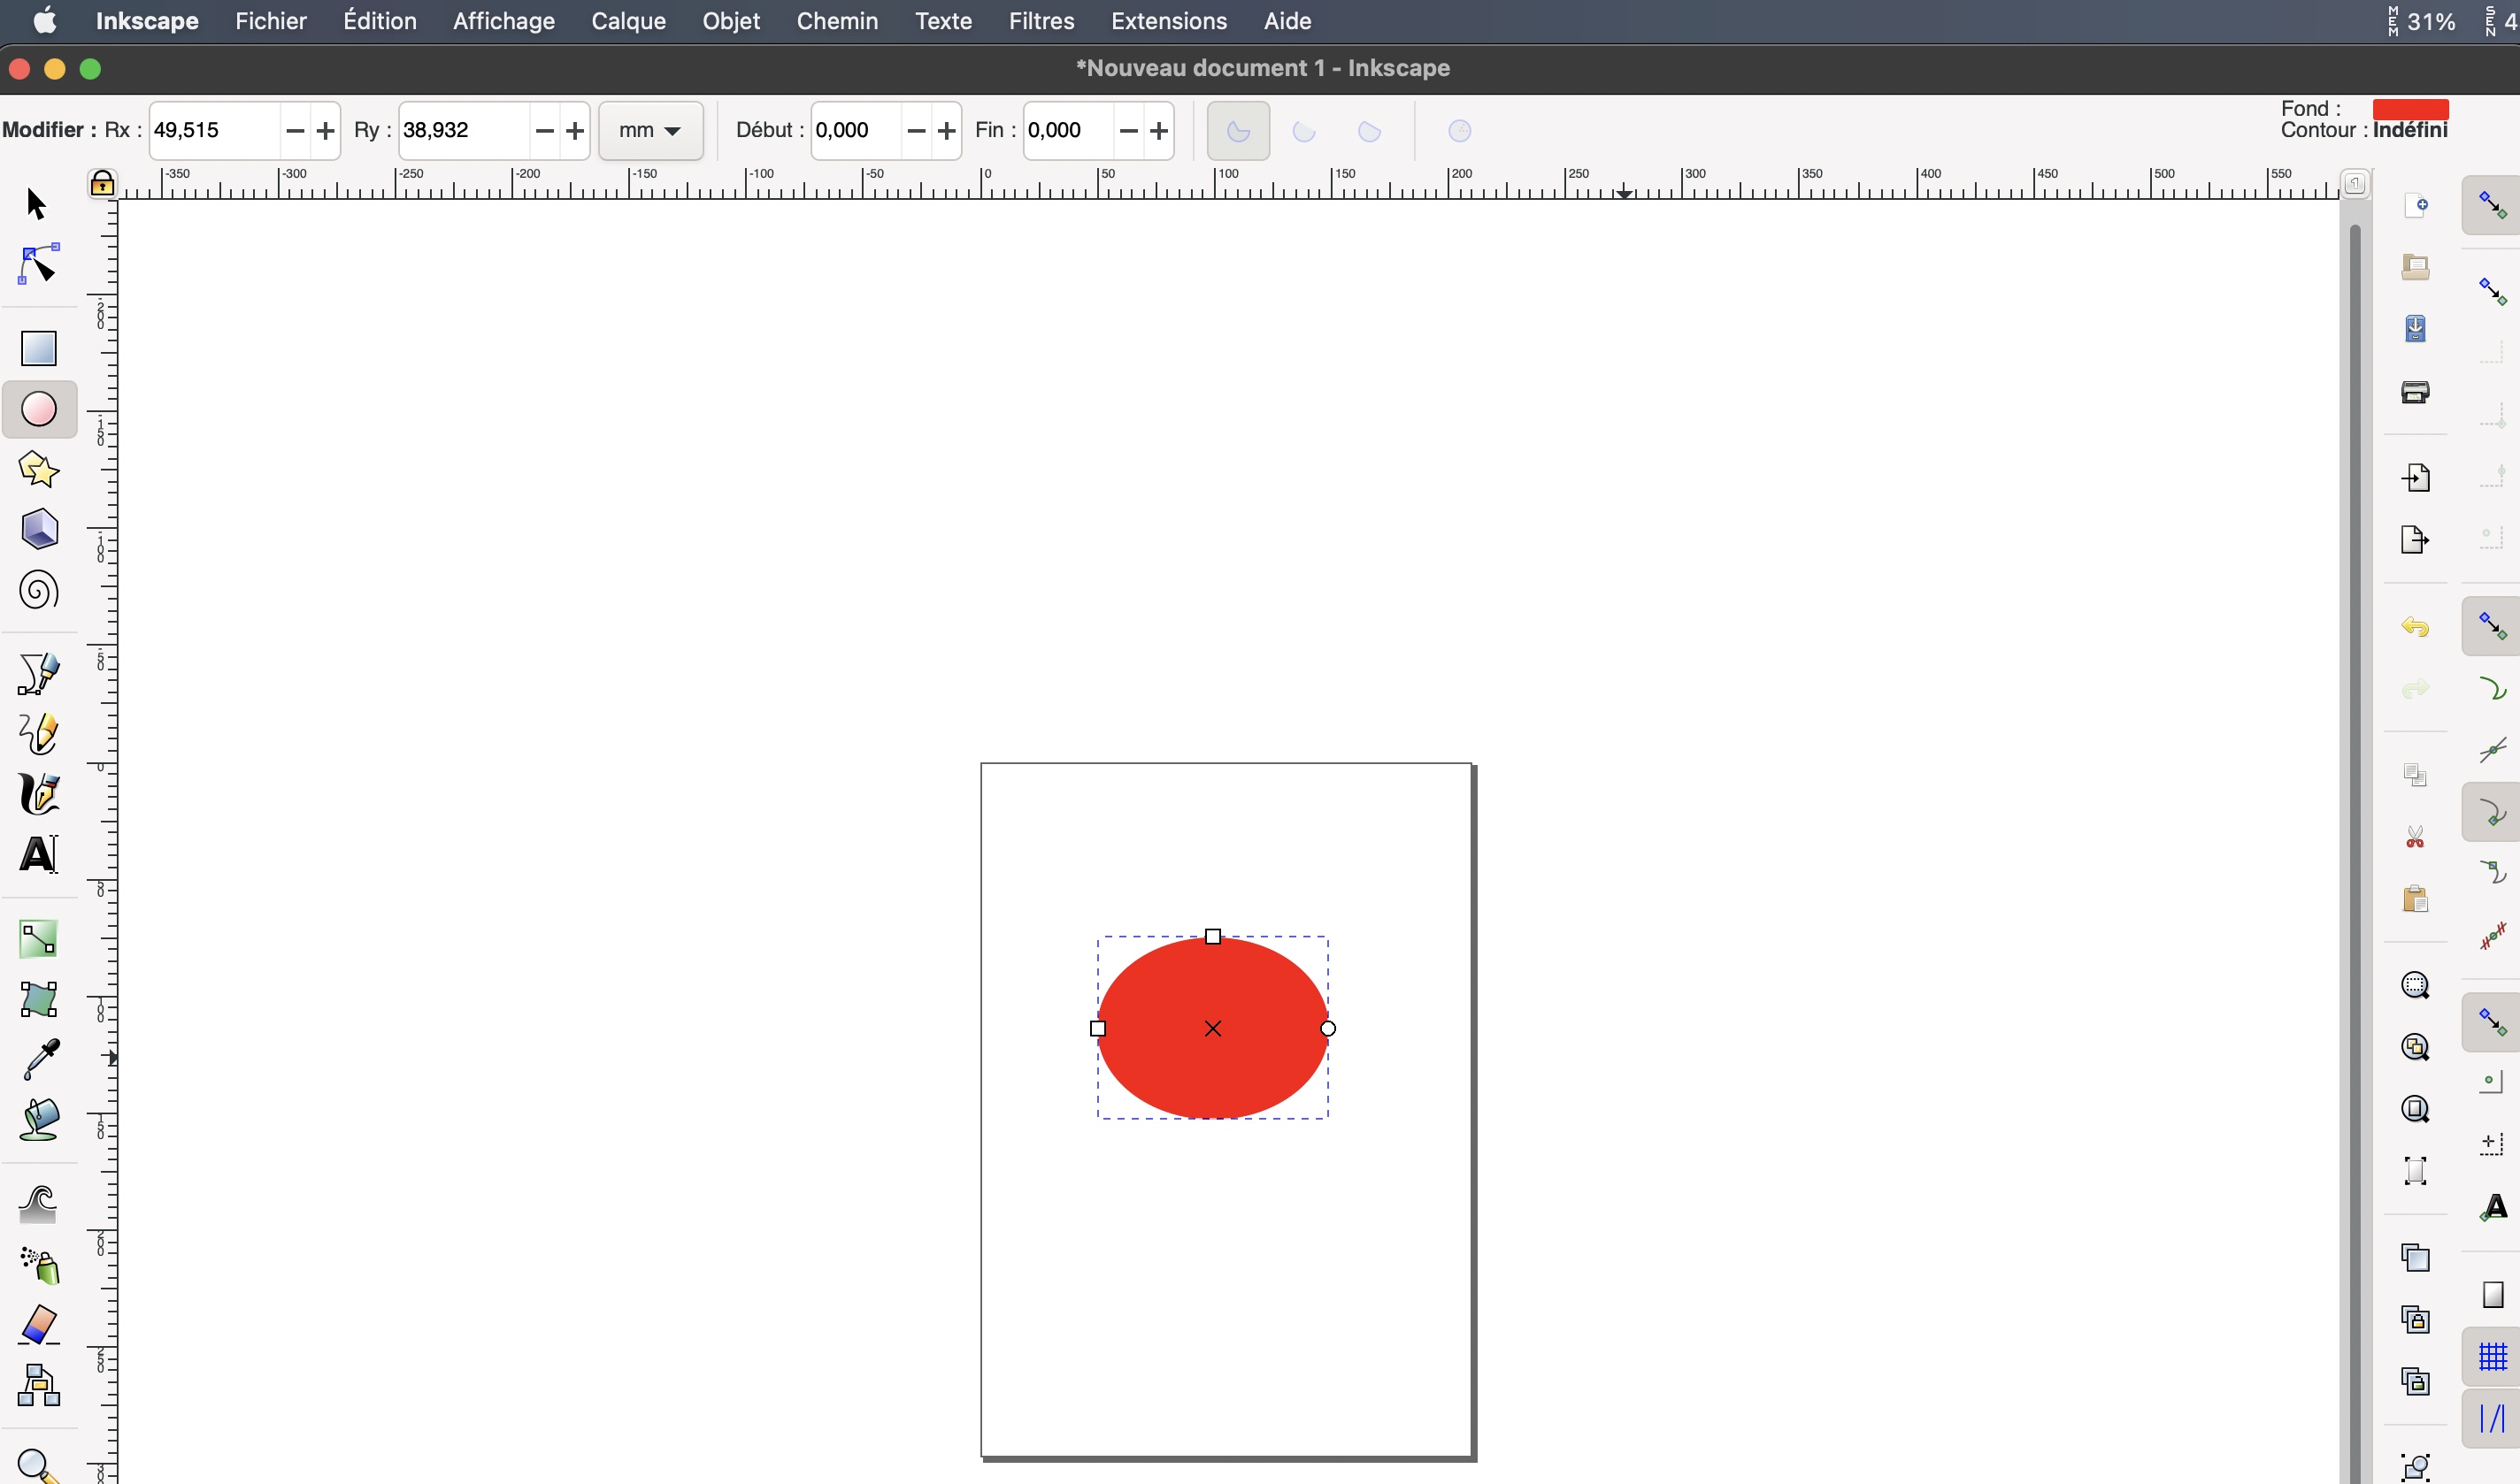Decrease the Ry radius value

coord(544,131)
